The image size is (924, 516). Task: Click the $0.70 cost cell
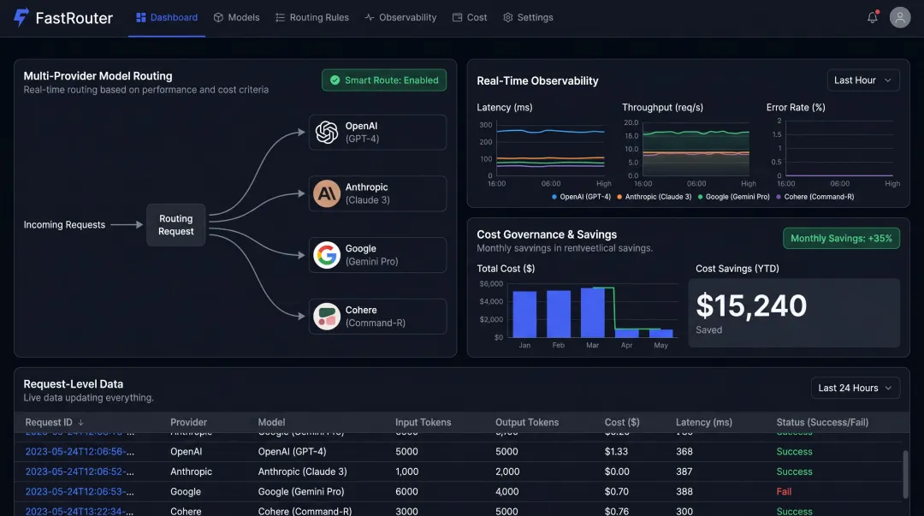pos(616,492)
